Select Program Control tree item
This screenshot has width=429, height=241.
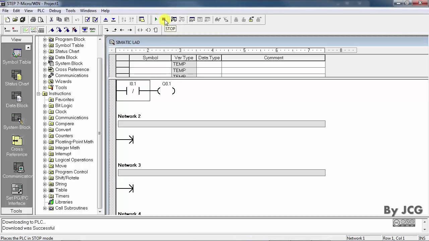click(x=71, y=172)
